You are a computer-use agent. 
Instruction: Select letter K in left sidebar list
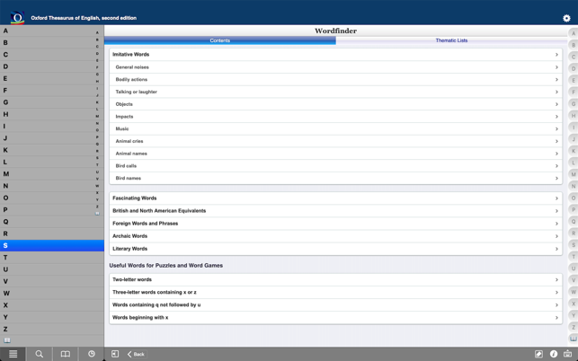(x=52, y=150)
